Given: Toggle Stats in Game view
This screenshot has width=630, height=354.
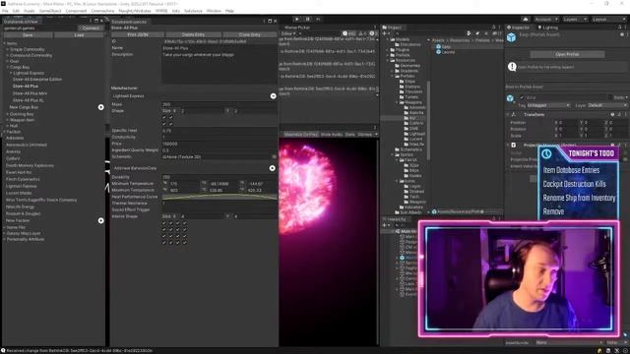Looking at the screenshot, I should (x=349, y=134).
